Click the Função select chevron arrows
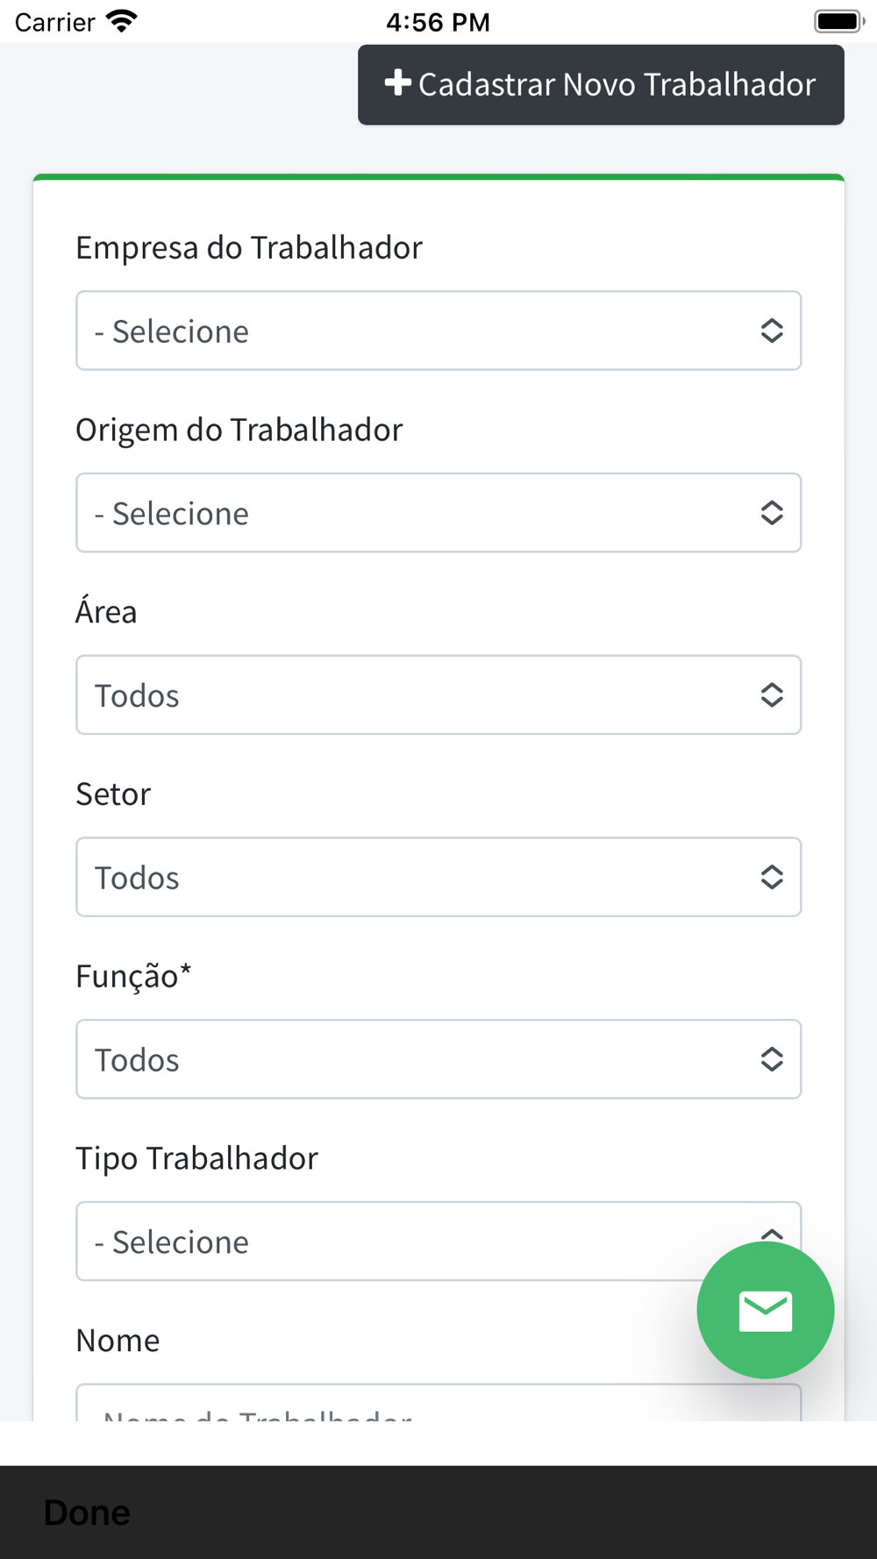This screenshot has width=877, height=1559. 772,1059
